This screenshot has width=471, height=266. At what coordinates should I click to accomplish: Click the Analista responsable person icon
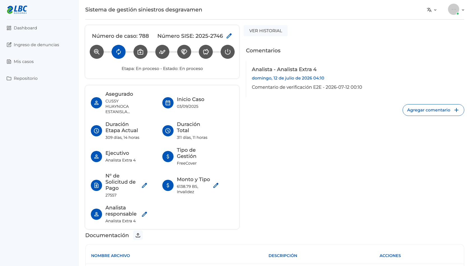pos(96,214)
